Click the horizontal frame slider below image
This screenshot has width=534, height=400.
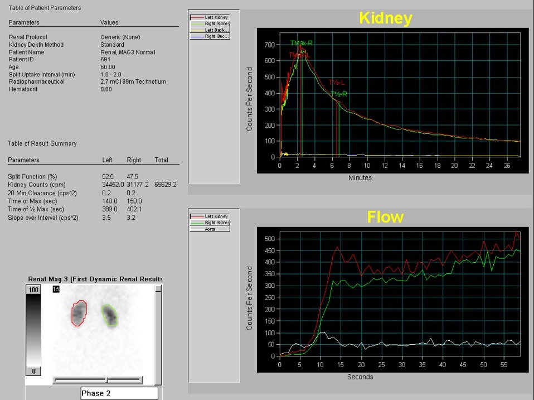click(x=98, y=380)
